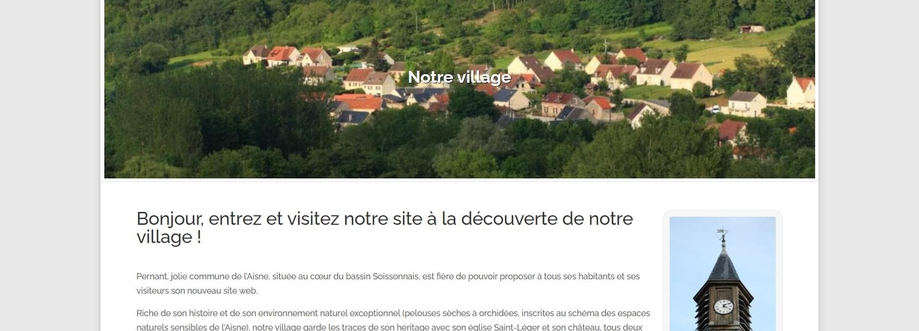Click the word "orchidées" in the second paragraph
This screenshot has height=331, width=919.
click(x=498, y=313)
